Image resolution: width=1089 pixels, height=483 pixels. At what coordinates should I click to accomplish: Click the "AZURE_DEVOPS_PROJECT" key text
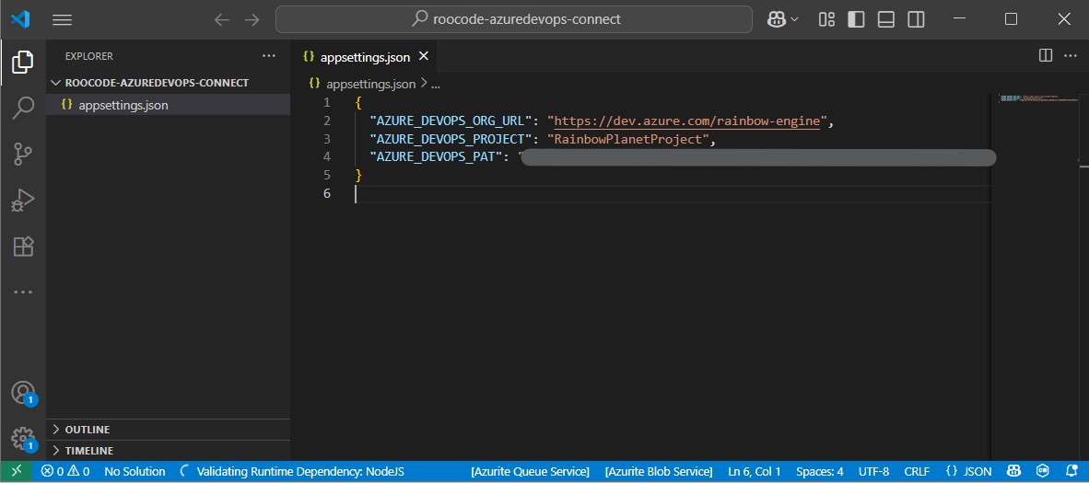451,139
